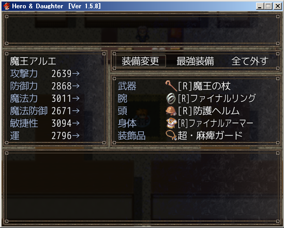Click the Hero & Daughter title bar app icon
This screenshot has height=228, width=284.
click(7, 6)
